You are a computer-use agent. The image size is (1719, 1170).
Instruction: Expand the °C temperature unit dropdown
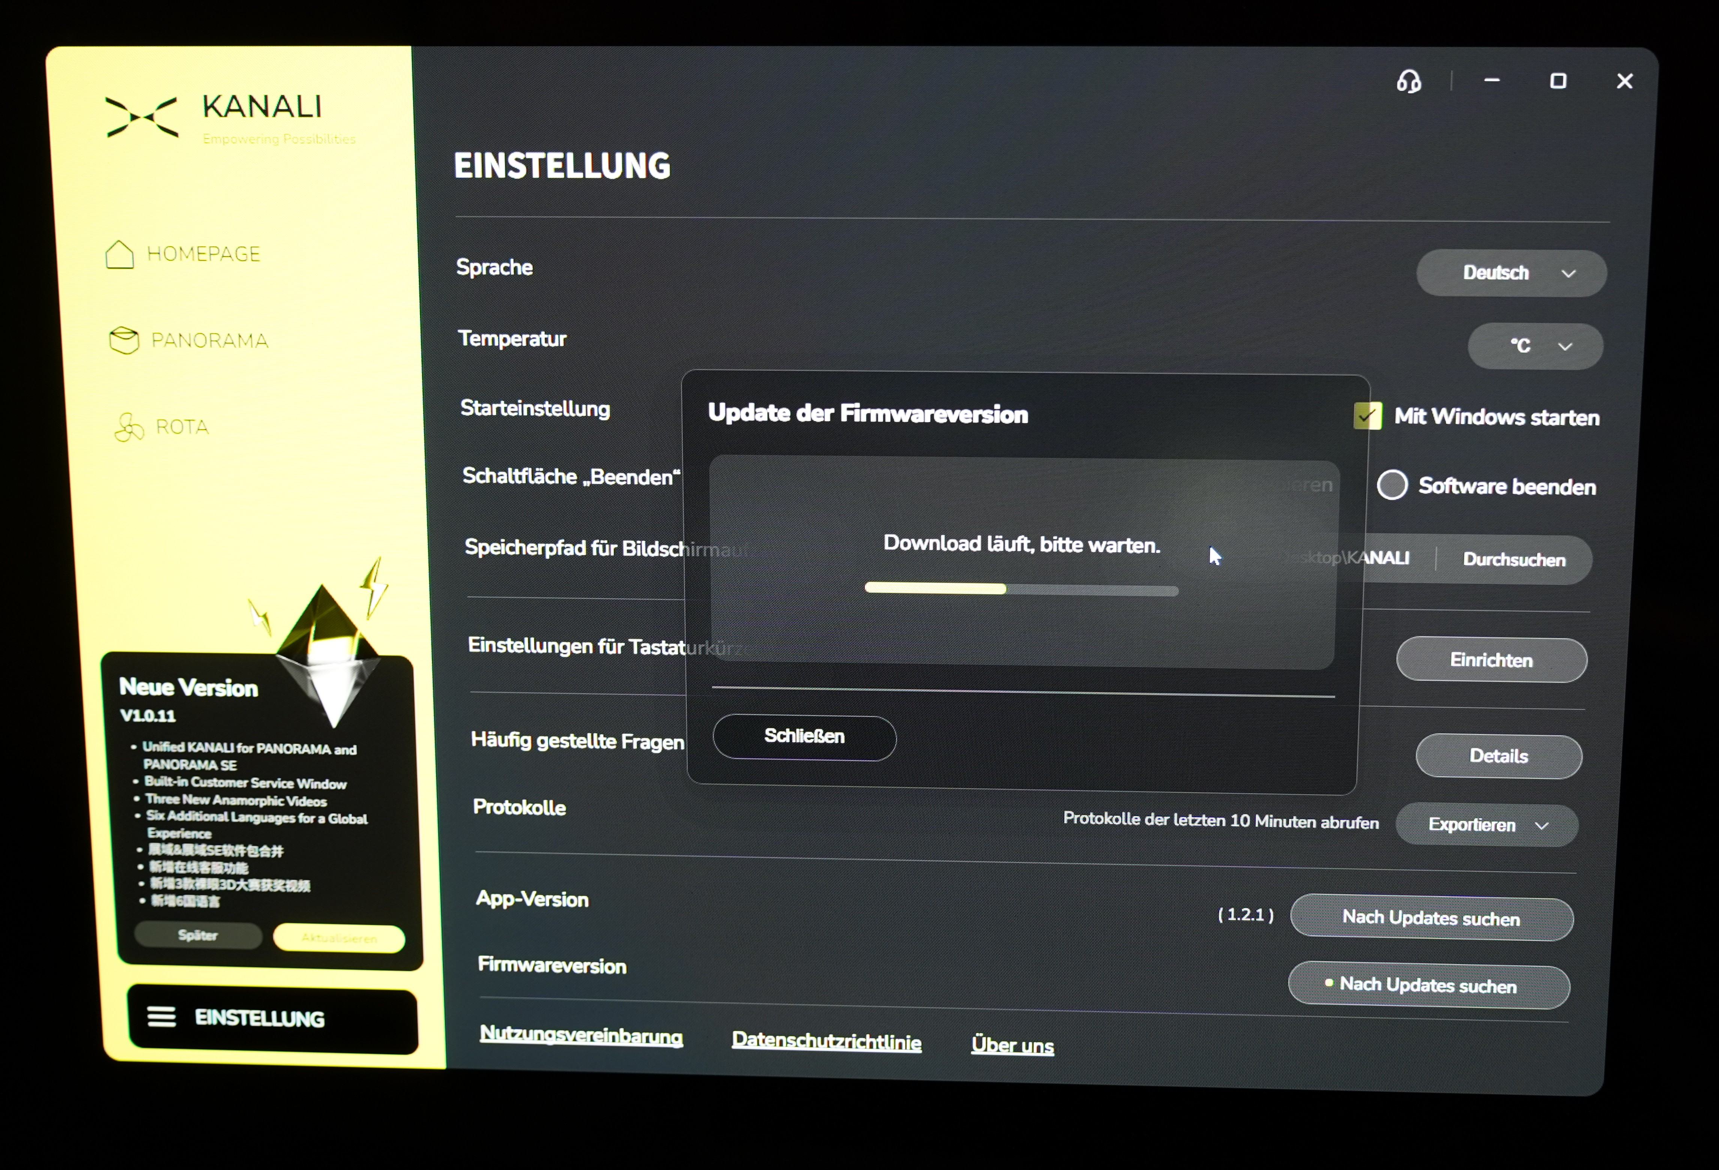tap(1535, 345)
